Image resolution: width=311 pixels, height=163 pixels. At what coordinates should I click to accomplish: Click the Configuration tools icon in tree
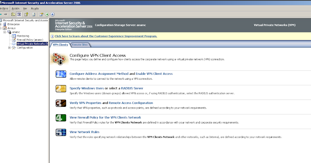tap(14, 48)
